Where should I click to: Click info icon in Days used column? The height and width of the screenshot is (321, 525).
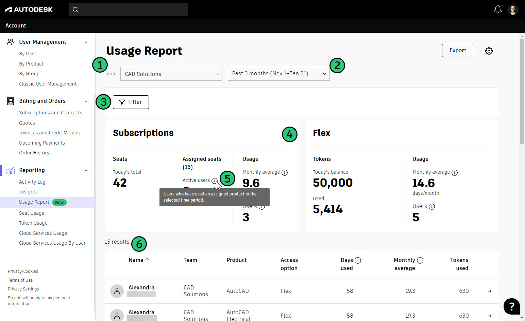[358, 260]
